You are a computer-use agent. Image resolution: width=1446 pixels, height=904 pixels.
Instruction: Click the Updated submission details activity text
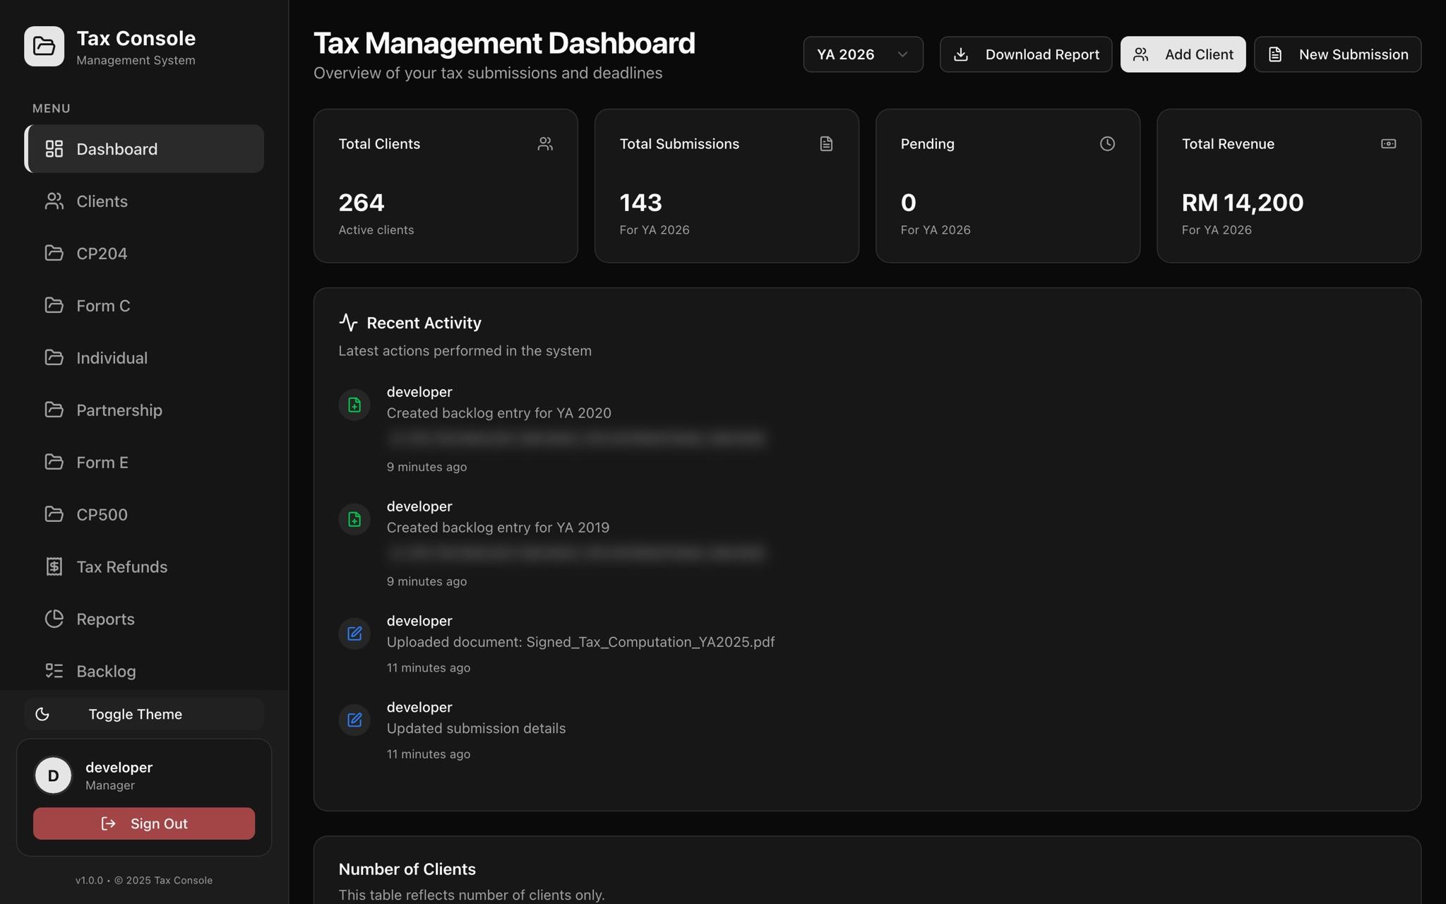476,728
